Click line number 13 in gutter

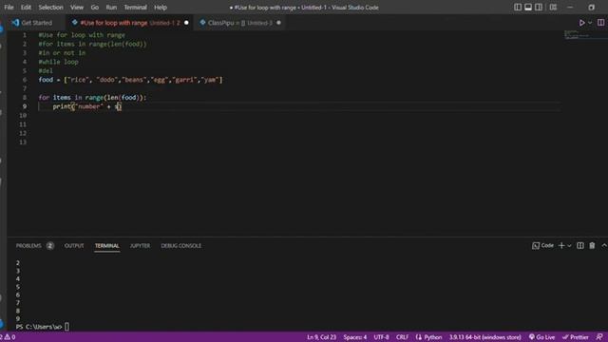coord(23,142)
